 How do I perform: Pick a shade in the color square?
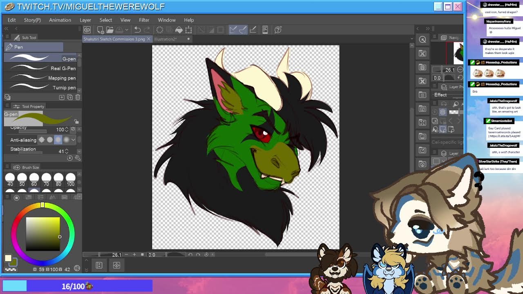pos(43,234)
